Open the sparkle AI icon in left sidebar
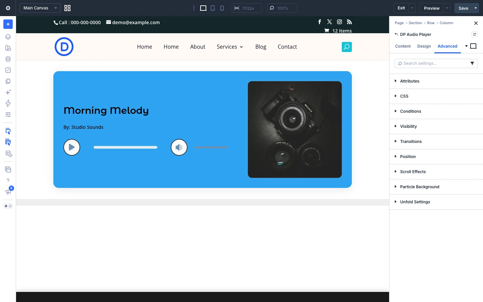The height and width of the screenshot is (302, 483). pyautogui.click(x=8, y=92)
